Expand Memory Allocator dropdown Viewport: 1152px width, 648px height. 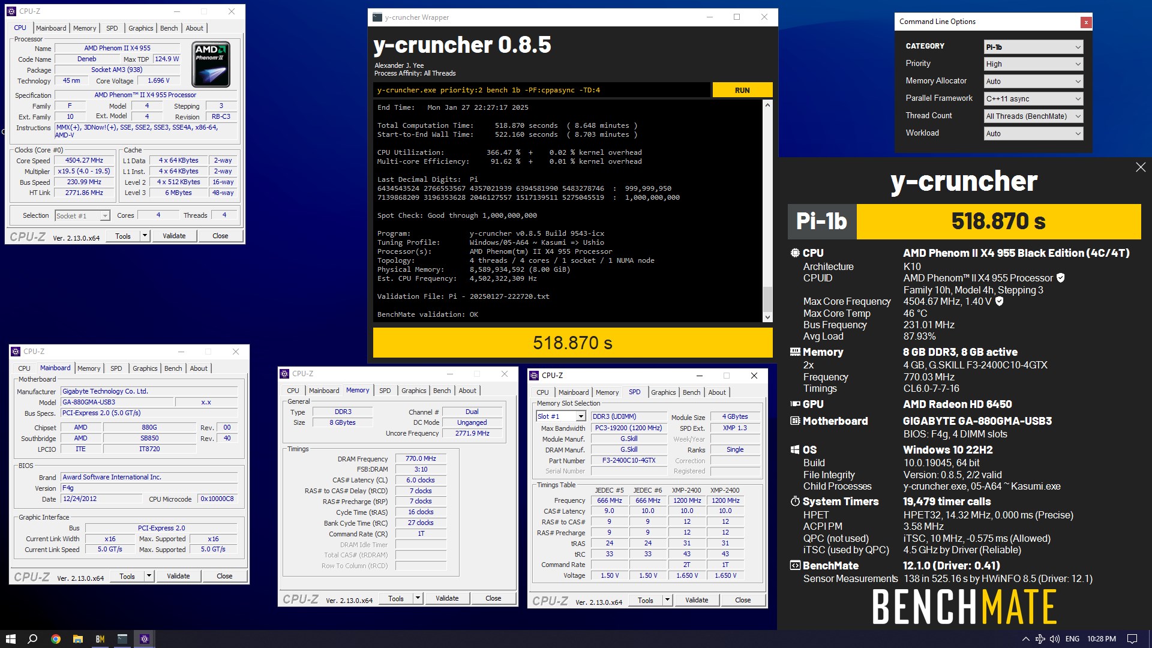pos(1033,82)
